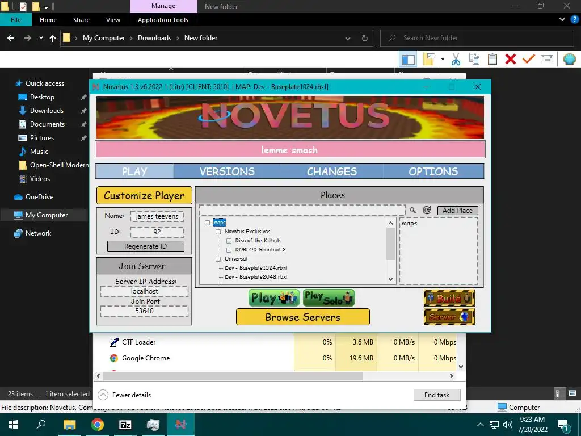Click the Add Place button
The height and width of the screenshot is (436, 581).
click(x=458, y=211)
